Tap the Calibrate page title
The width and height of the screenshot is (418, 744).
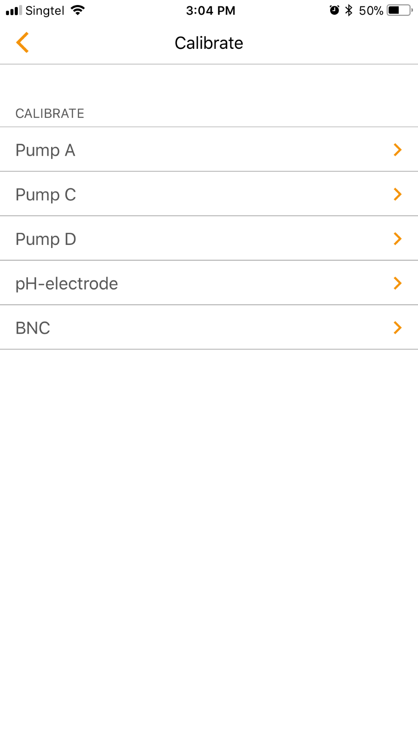click(x=209, y=43)
